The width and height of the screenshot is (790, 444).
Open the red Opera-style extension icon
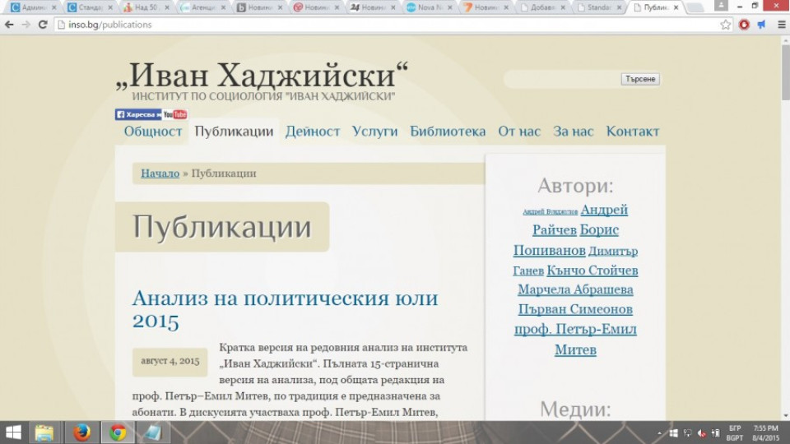(x=744, y=24)
